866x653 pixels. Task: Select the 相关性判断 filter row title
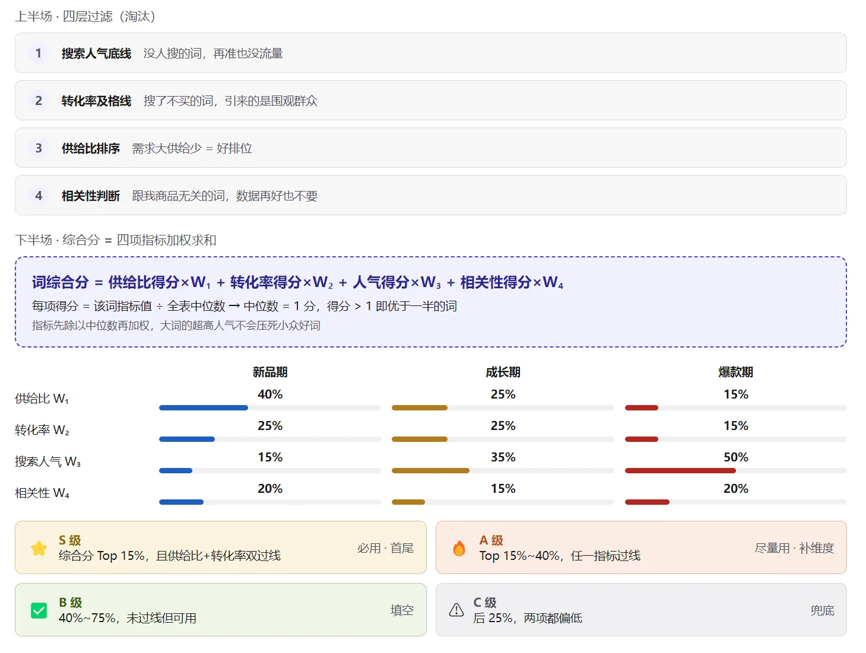click(x=91, y=196)
